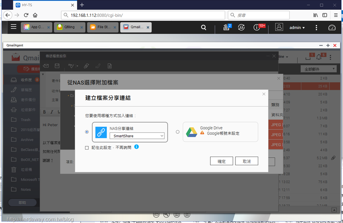Open the QTS dashboard gauge icon

pyautogui.click(x=332, y=27)
